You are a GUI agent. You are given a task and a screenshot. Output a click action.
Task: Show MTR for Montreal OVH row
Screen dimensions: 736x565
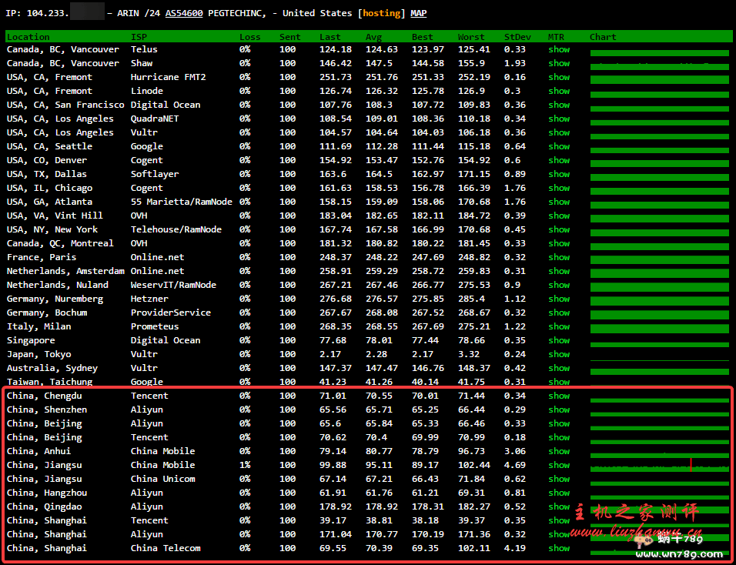[x=559, y=243]
